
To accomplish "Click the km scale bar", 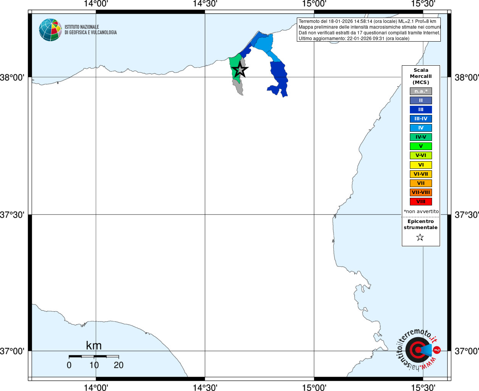I will click(94, 356).
